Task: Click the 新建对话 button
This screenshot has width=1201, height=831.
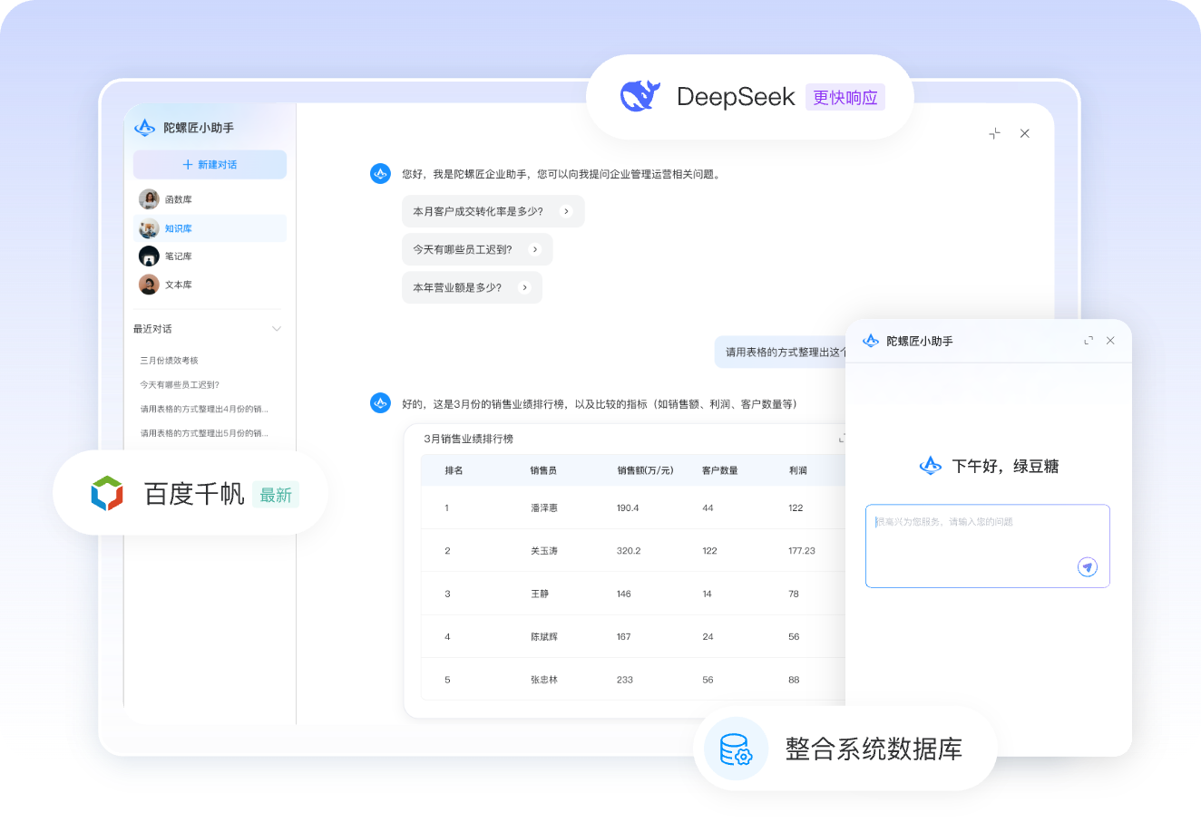Action: (210, 165)
